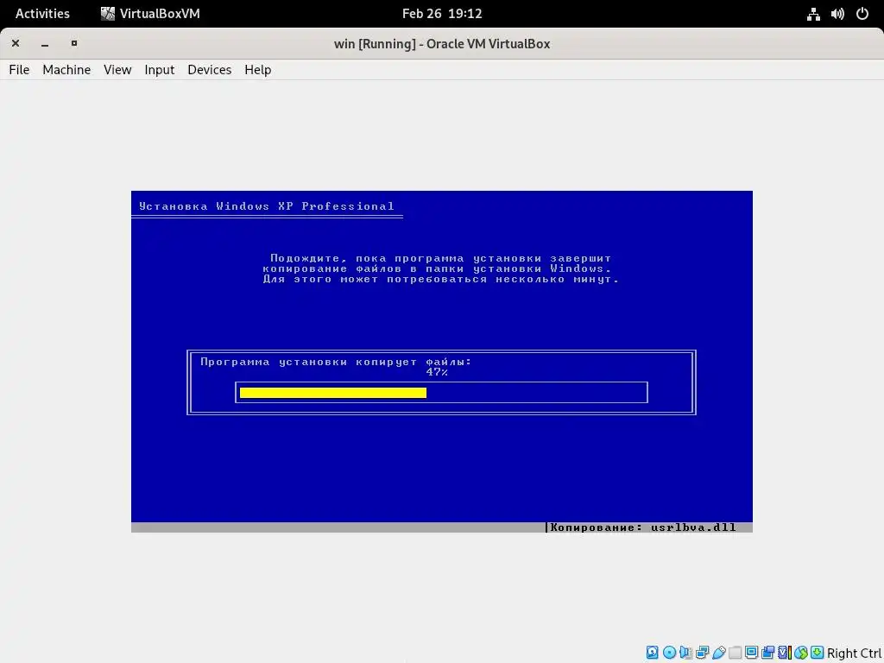Viewport: 884px width, 663px height.
Task: Close the VirtualBox window
Action: coord(16,43)
